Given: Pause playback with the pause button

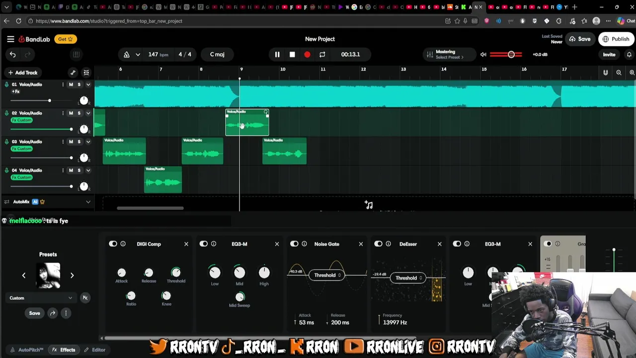Looking at the screenshot, I should [277, 55].
